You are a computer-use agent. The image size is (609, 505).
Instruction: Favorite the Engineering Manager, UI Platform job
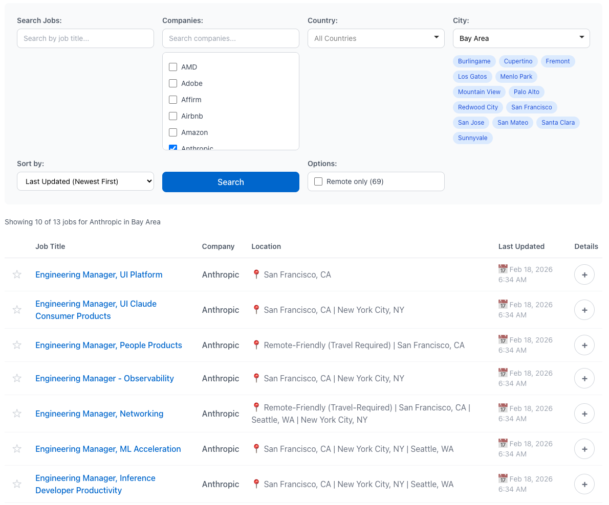tap(16, 274)
